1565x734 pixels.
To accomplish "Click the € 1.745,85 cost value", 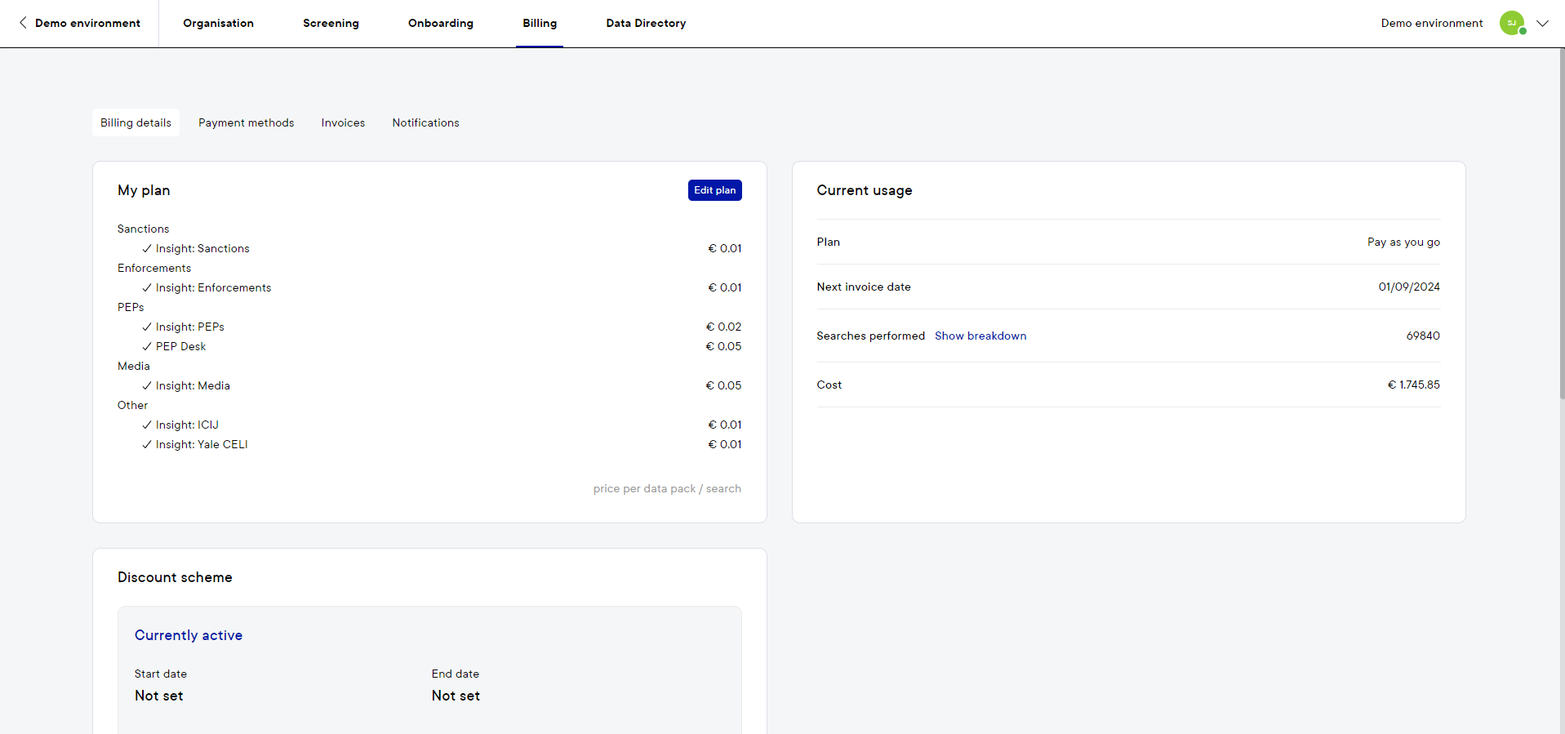I will (1414, 385).
